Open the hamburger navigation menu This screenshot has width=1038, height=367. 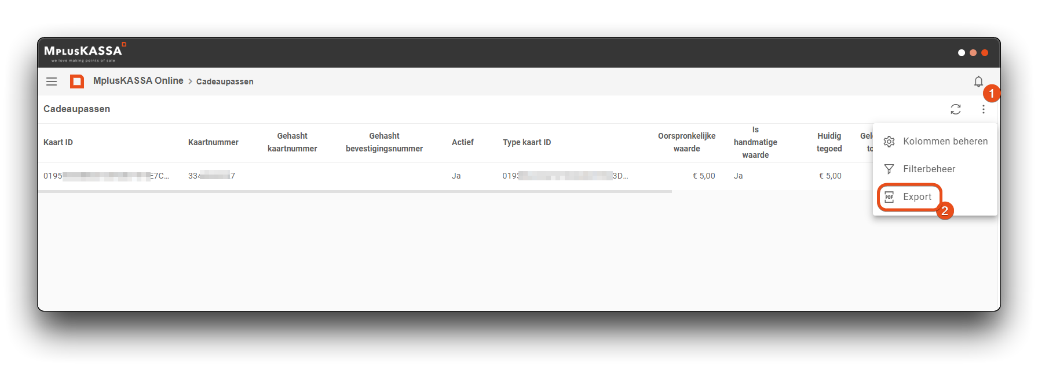coord(52,81)
